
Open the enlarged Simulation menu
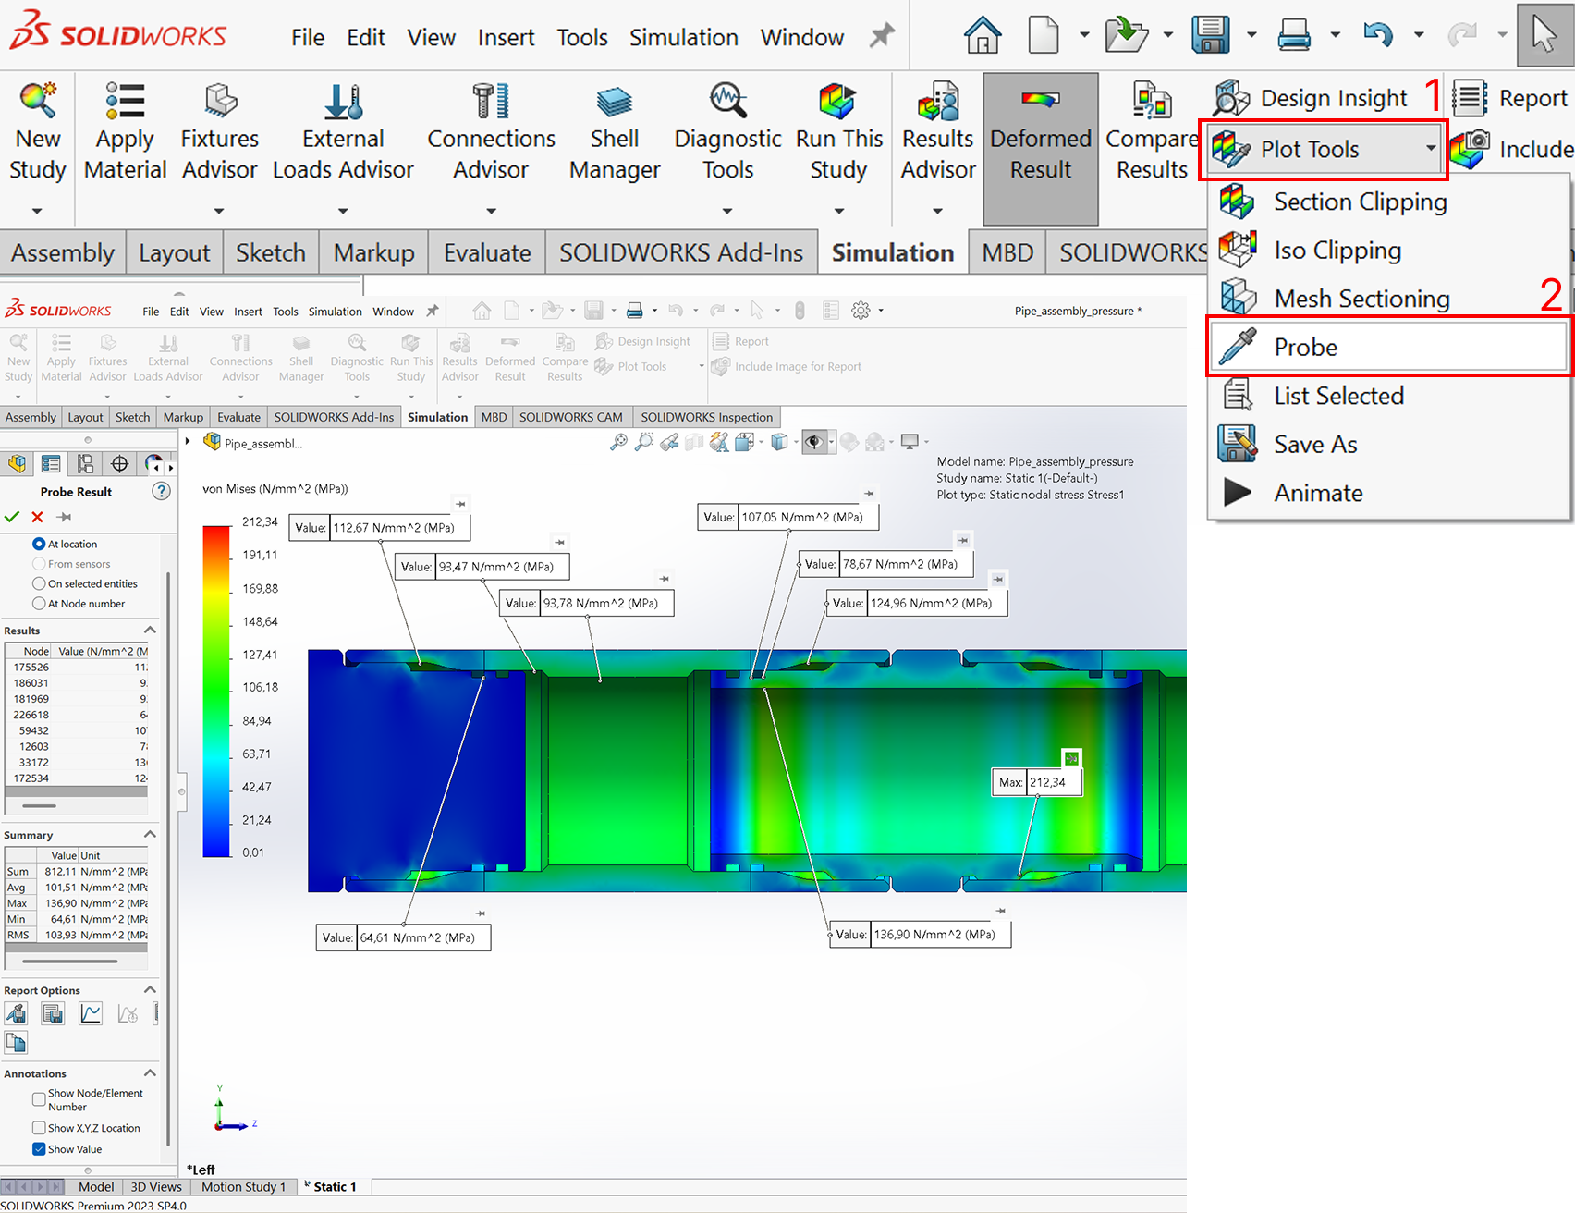tap(684, 37)
